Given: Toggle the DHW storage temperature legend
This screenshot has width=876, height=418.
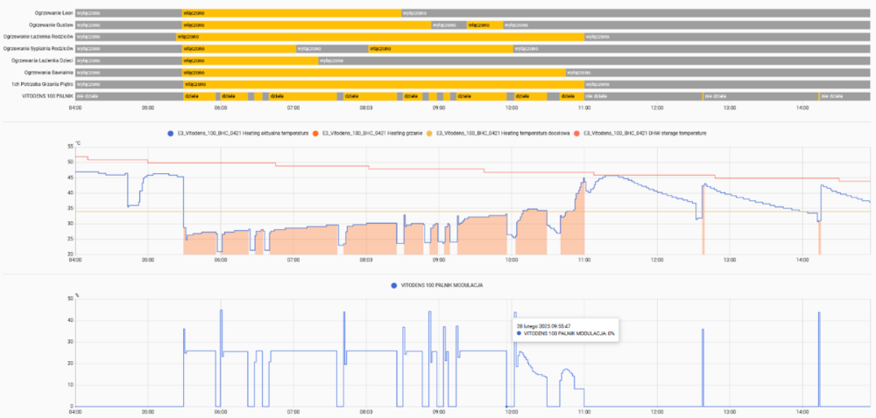Looking at the screenshot, I should 577,132.
